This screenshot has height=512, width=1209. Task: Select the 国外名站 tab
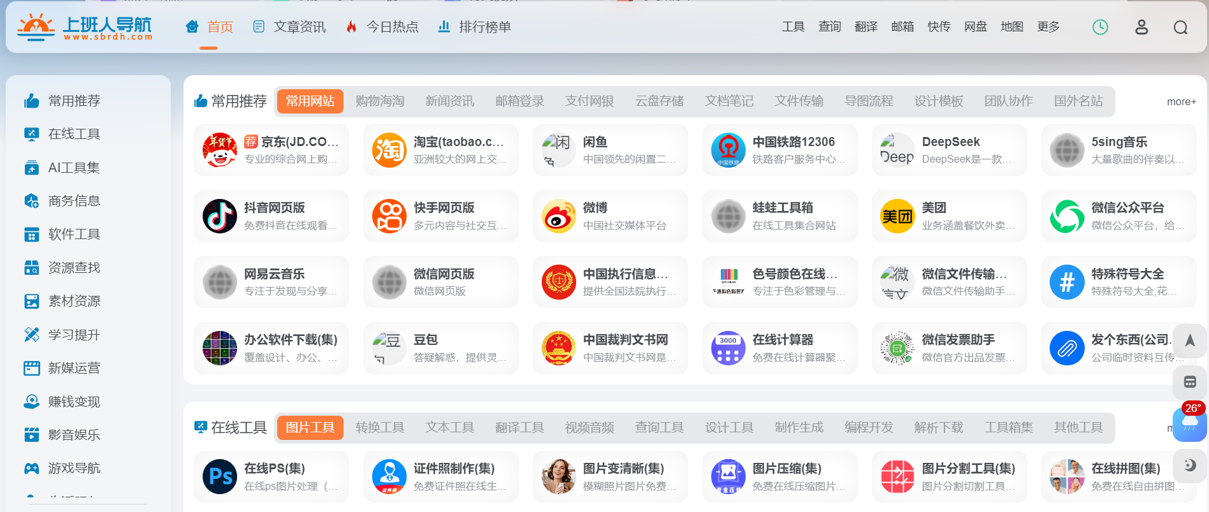(1078, 101)
